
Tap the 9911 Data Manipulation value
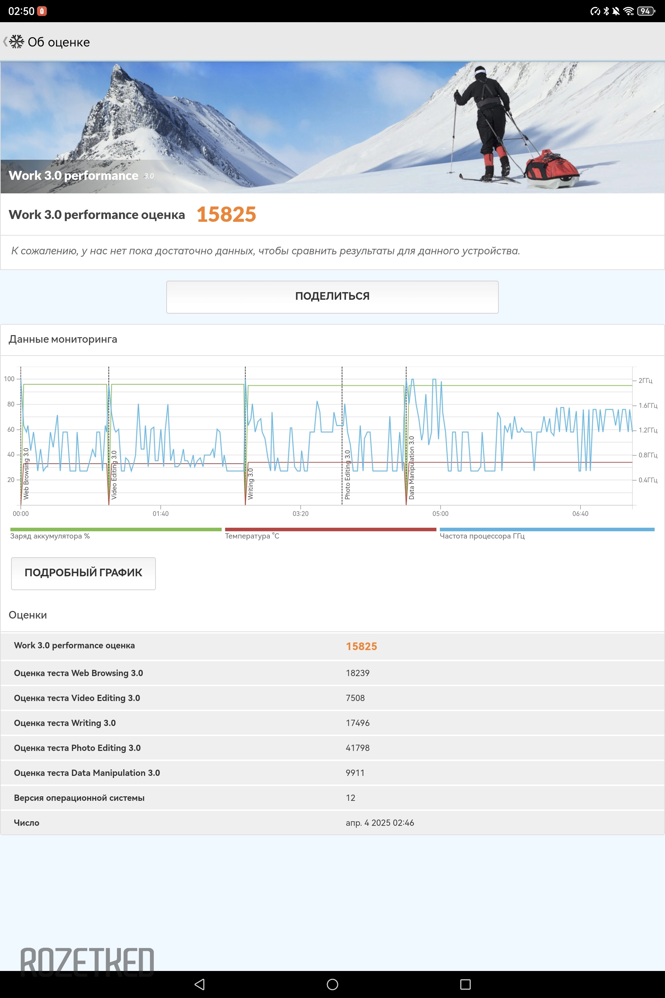pos(355,773)
